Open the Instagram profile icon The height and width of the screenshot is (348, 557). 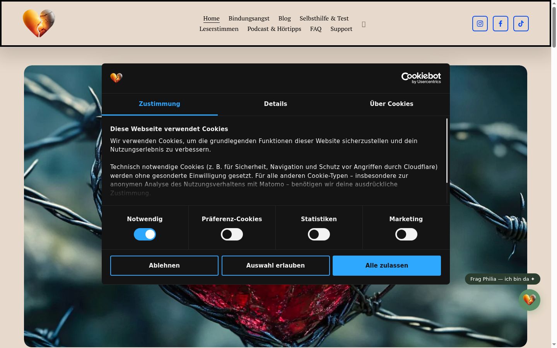click(480, 24)
